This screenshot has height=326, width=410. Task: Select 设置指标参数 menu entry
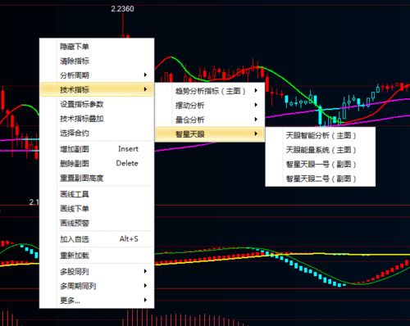[x=97, y=104]
